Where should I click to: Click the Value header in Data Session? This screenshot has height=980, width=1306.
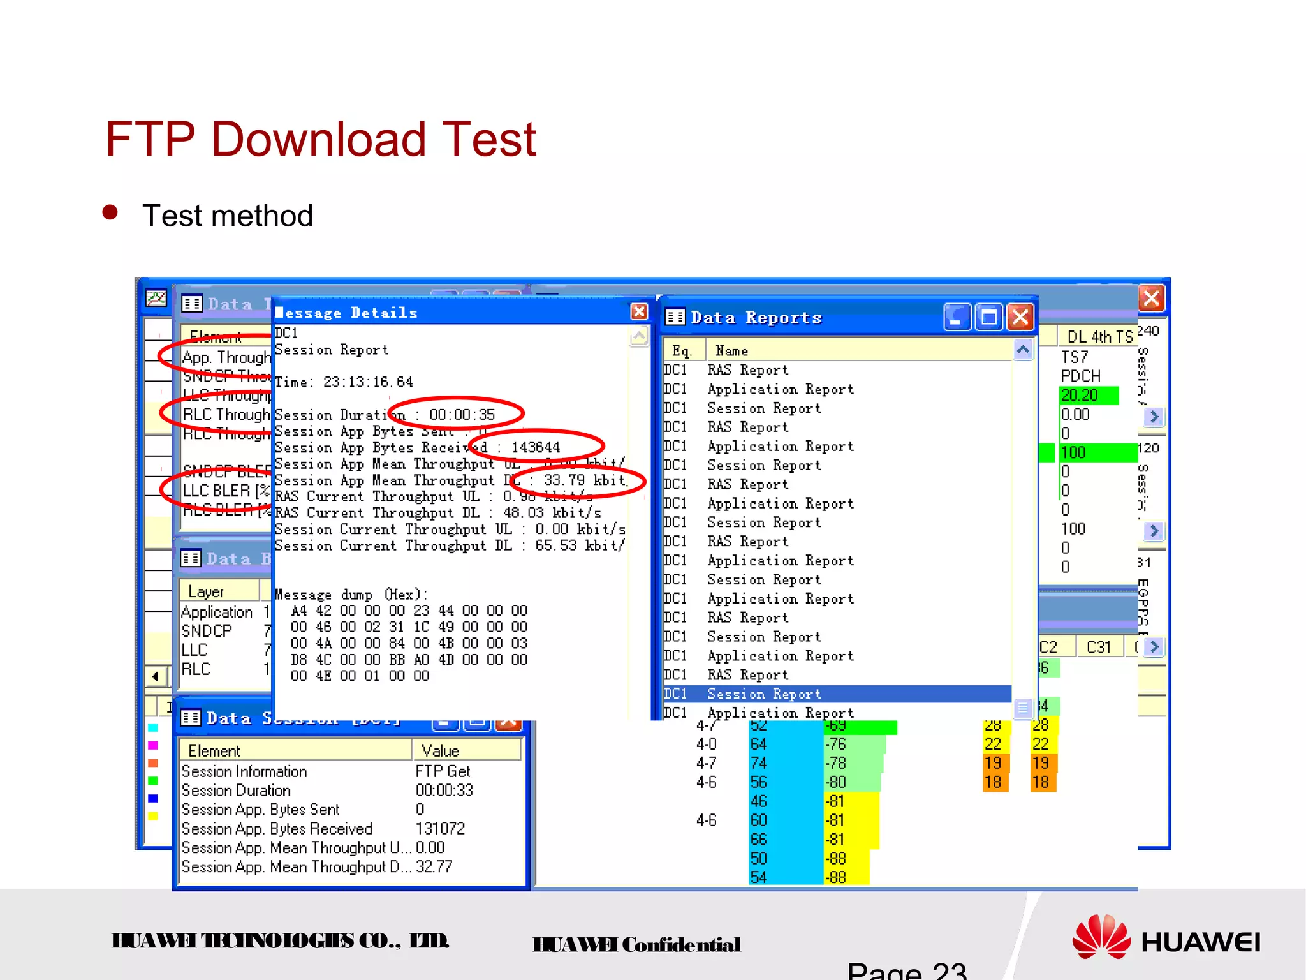pyautogui.click(x=467, y=750)
